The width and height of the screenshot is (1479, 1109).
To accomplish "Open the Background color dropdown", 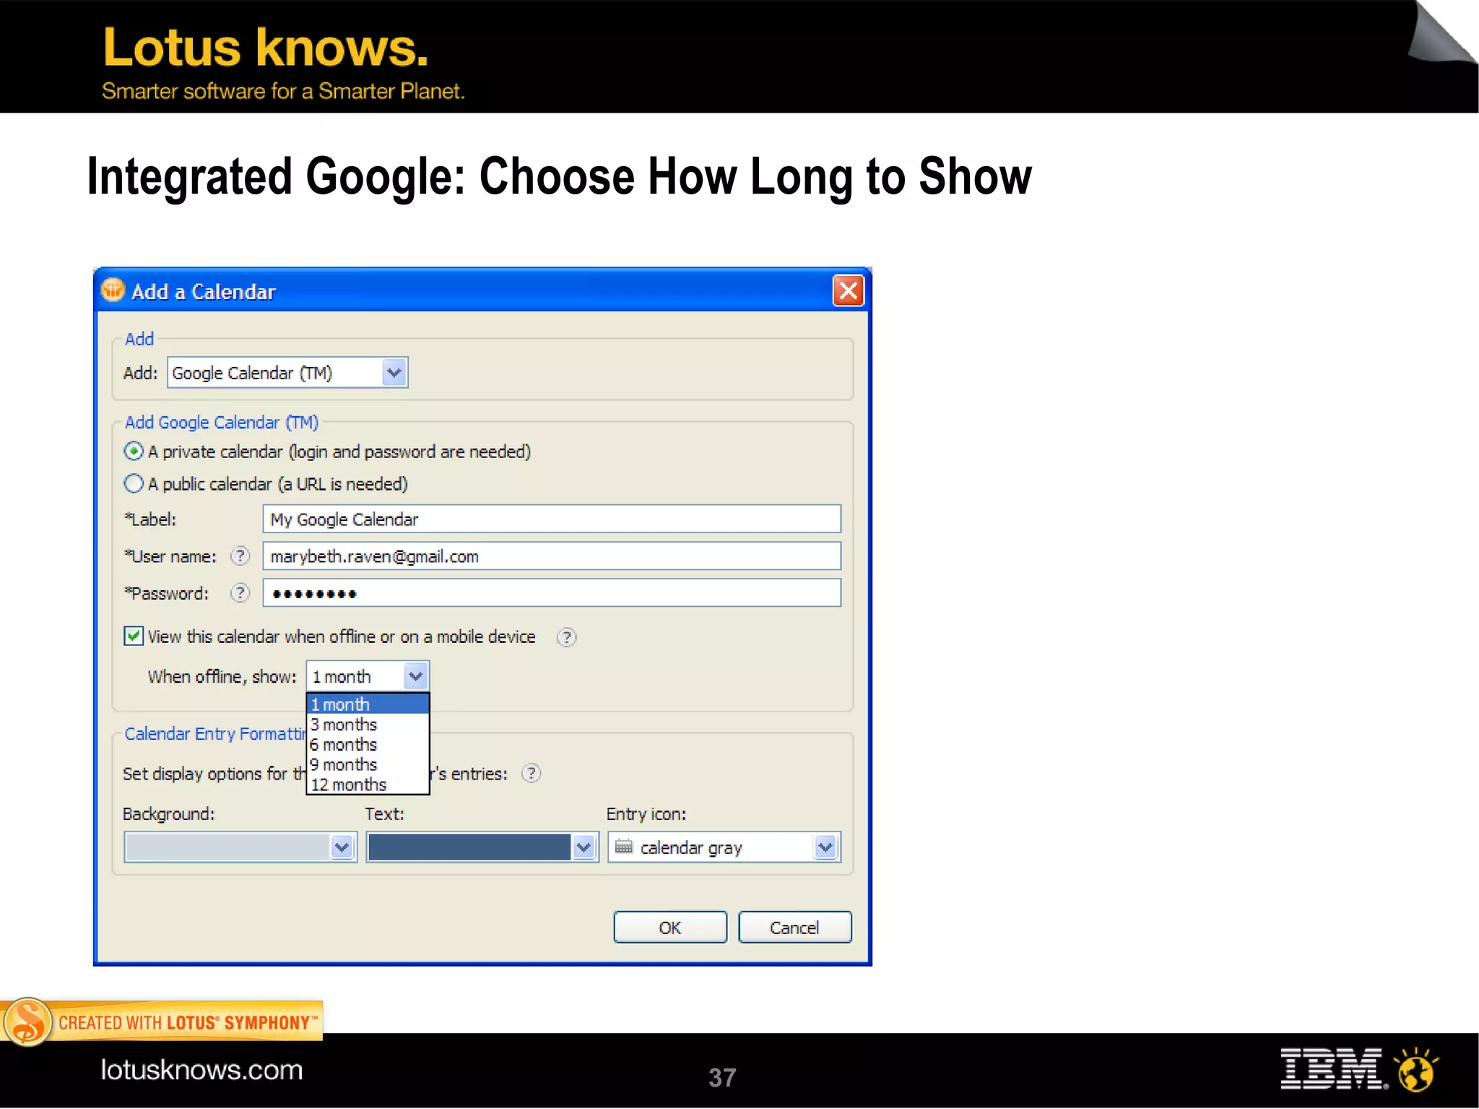I will tap(342, 847).
